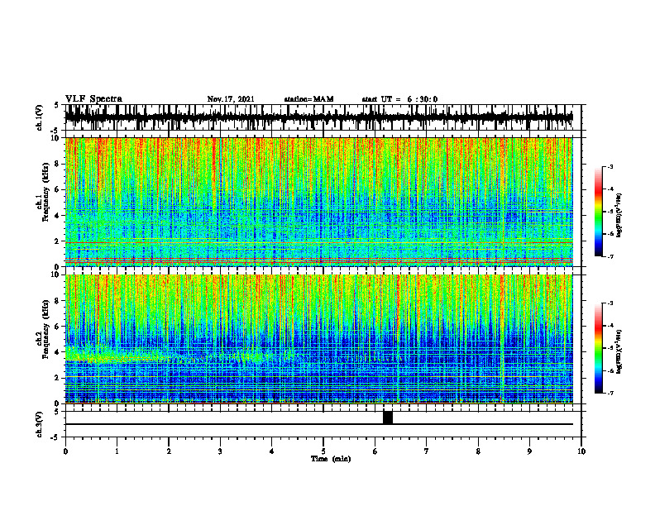Click the time-axis tick label "5" under Time

(x=323, y=451)
